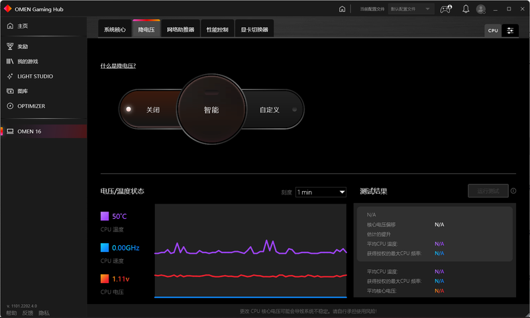Click the 运行测试 button
Viewport: 530px width, 318px height.
tap(488, 191)
